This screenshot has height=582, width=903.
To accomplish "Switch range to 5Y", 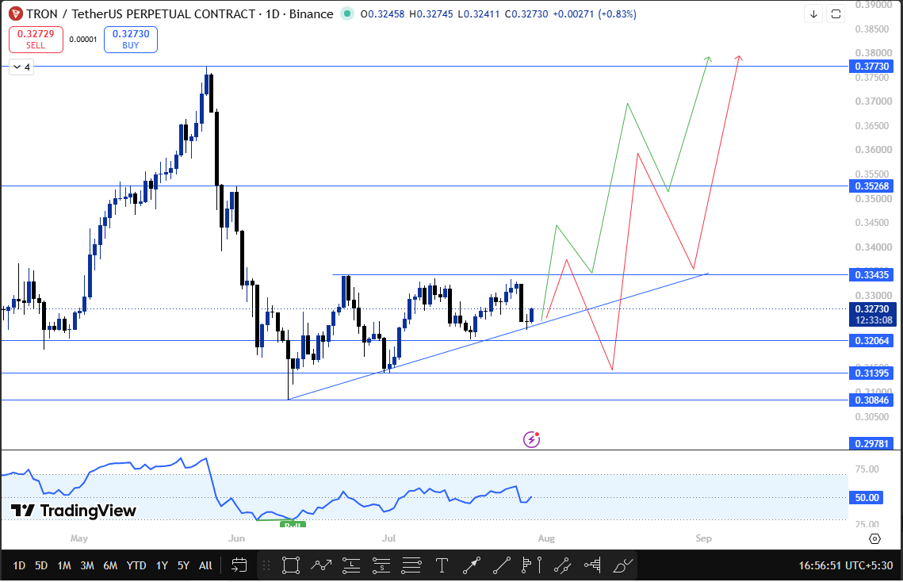I will coord(183,566).
